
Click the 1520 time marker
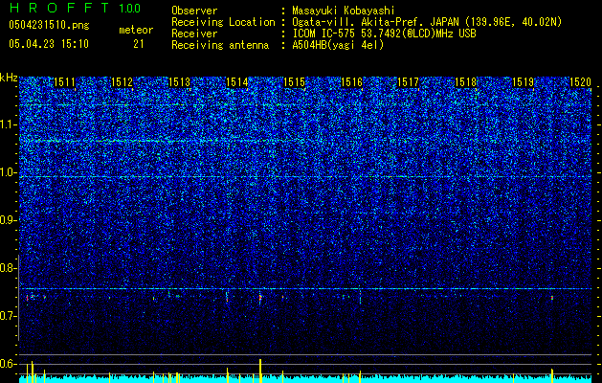pyautogui.click(x=580, y=82)
